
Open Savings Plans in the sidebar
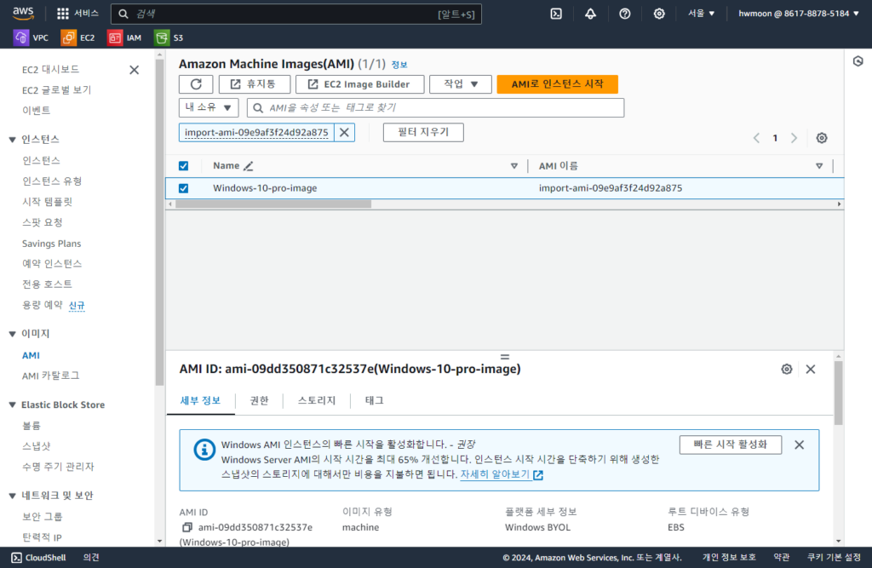(x=51, y=243)
